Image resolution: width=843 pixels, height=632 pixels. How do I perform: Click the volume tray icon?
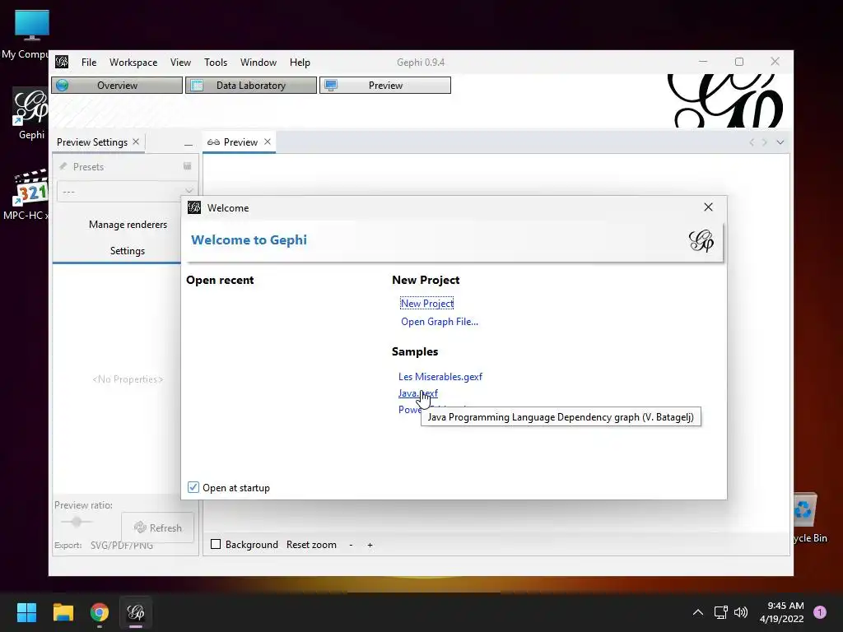(741, 611)
